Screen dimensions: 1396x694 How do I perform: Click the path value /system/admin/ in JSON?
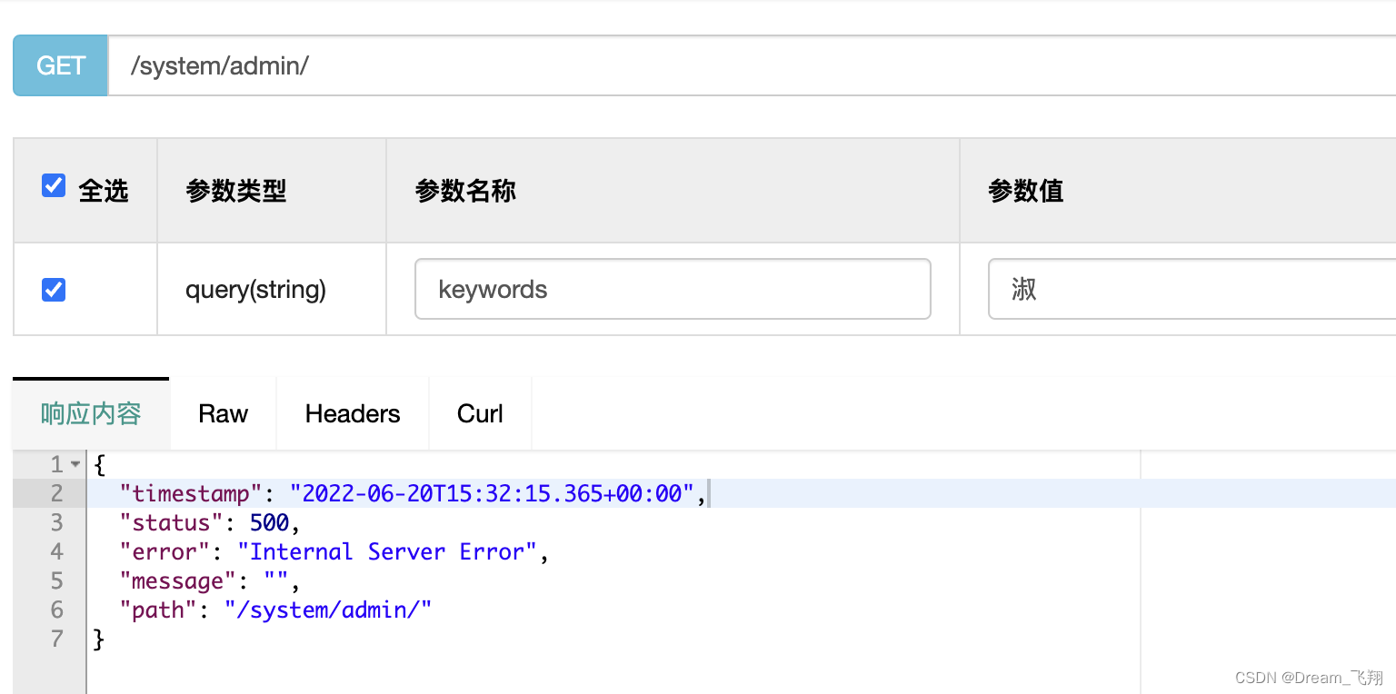(x=328, y=610)
